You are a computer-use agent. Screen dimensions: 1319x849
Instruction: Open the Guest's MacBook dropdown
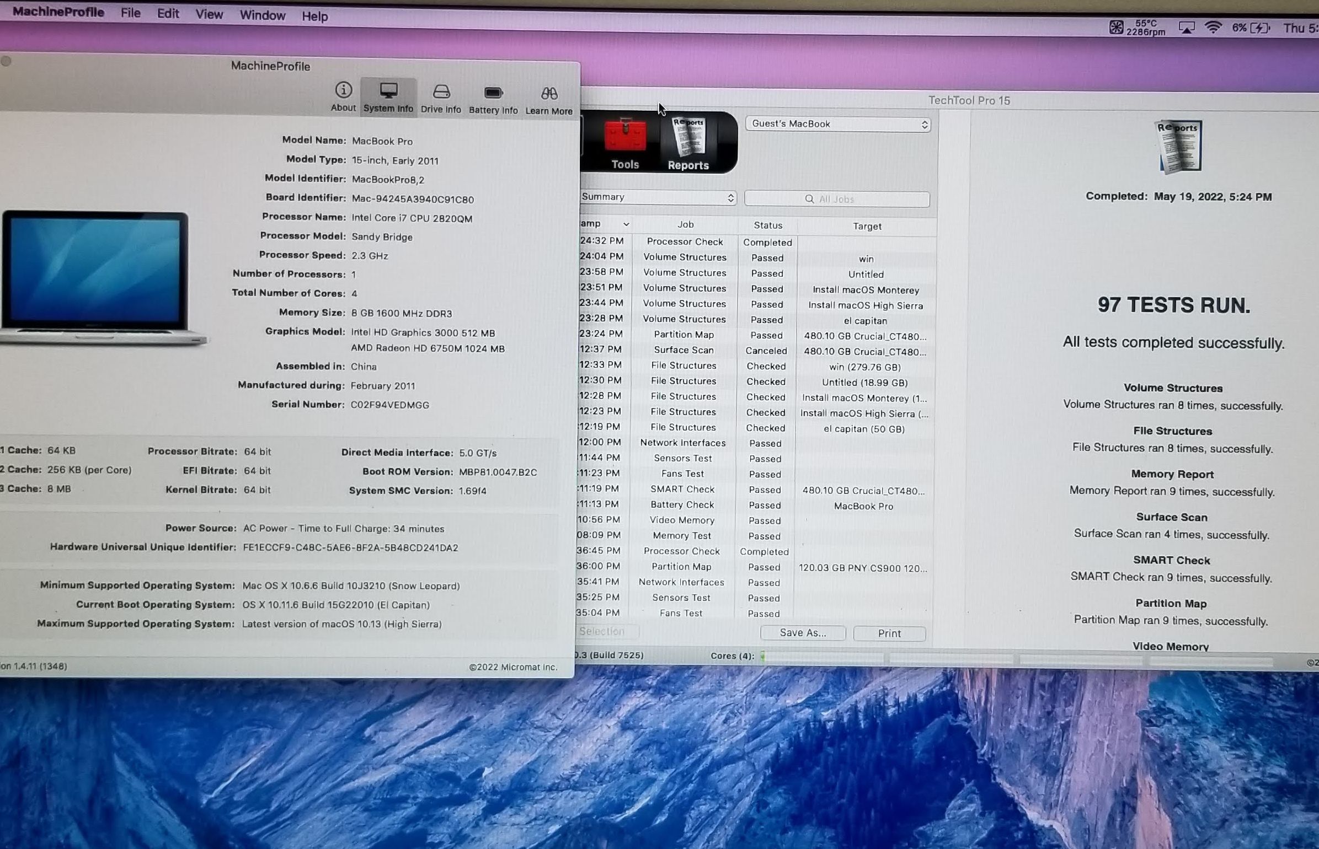[x=837, y=124]
